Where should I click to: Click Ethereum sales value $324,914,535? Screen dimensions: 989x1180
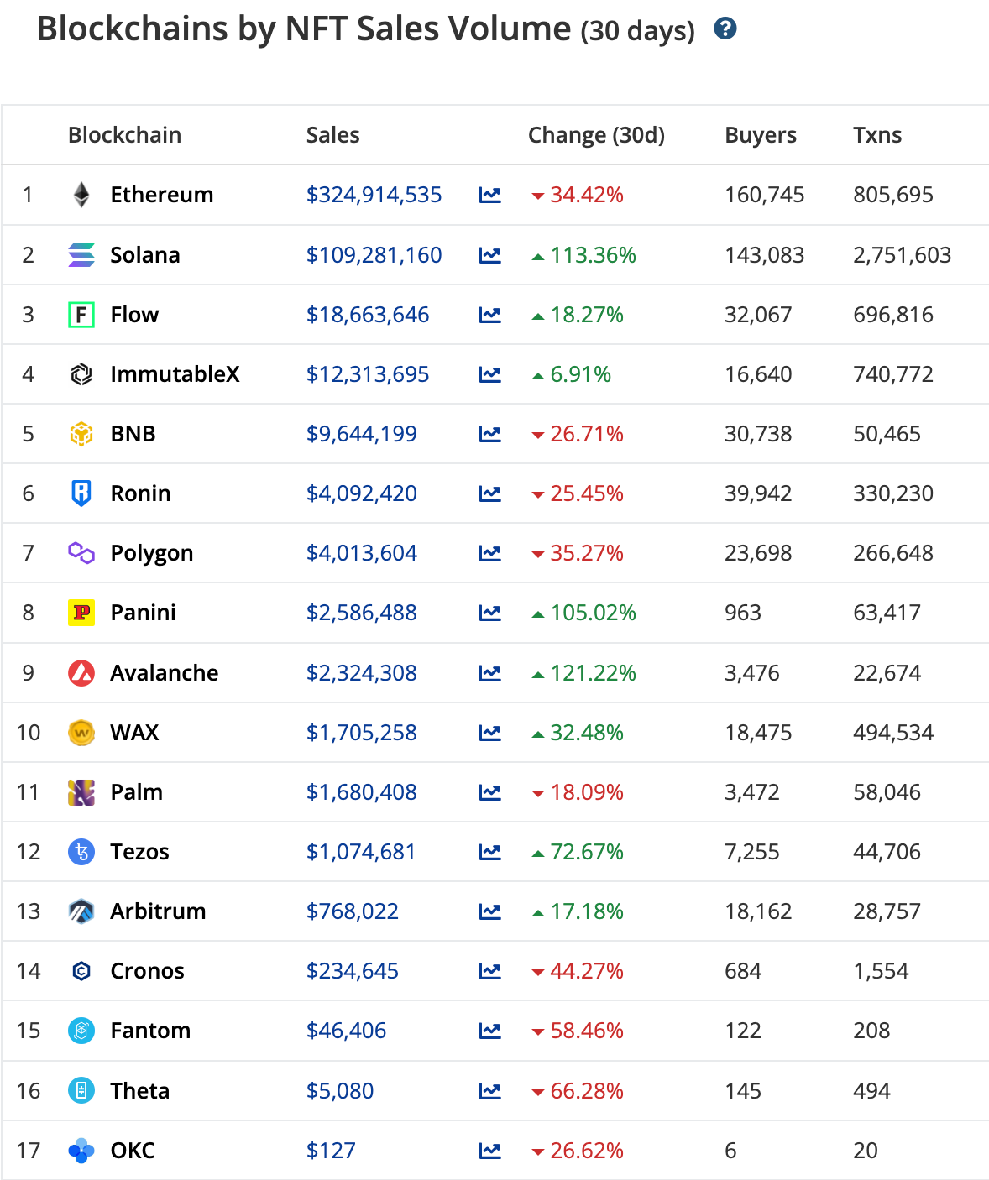[374, 195]
